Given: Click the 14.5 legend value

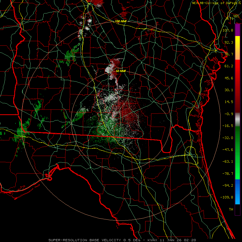Looking at the screenshot, I should click(x=229, y=102).
